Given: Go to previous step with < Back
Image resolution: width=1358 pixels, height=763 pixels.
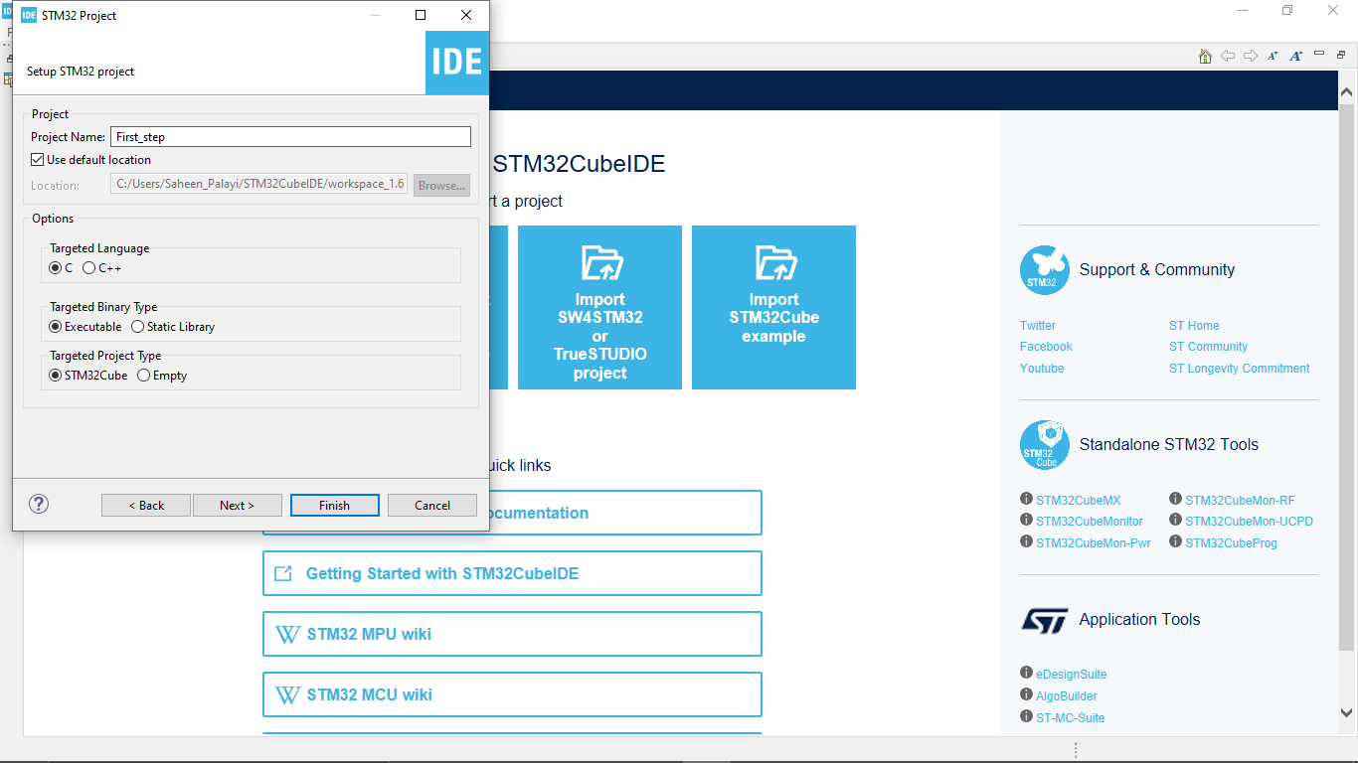Looking at the screenshot, I should (146, 505).
